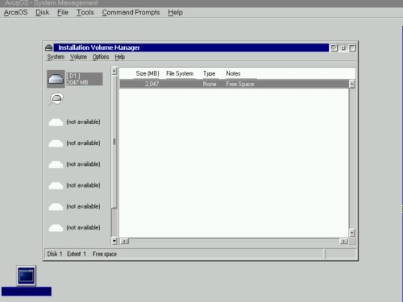The height and width of the screenshot is (302, 403).
Task: Open the Options menu in Volume Manager
Action: point(101,57)
